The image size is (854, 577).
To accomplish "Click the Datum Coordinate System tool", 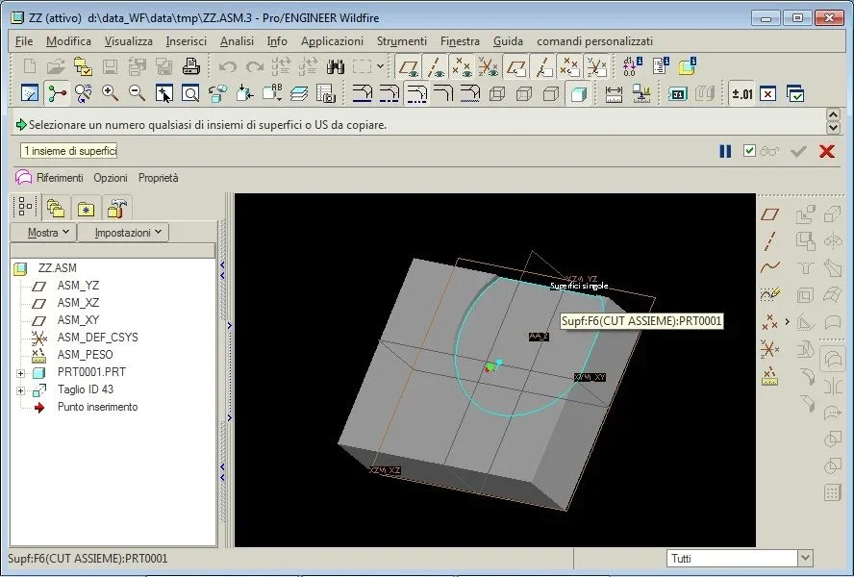I will [769, 349].
